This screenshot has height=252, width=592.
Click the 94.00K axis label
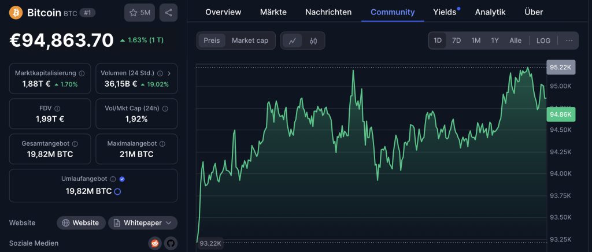pos(561,173)
